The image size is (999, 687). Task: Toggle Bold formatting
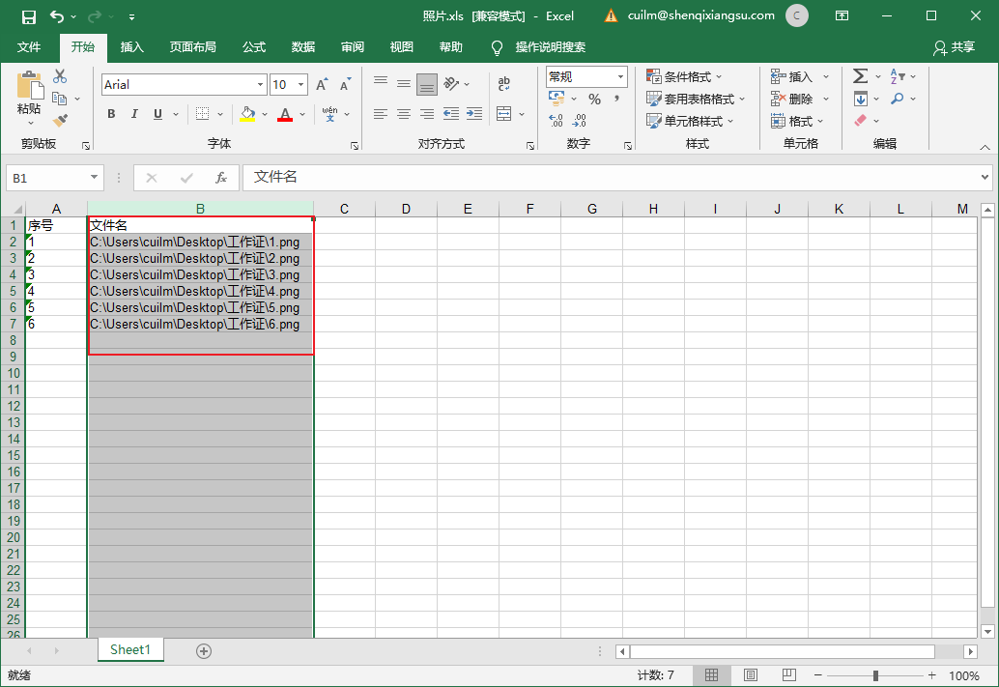pyautogui.click(x=111, y=114)
